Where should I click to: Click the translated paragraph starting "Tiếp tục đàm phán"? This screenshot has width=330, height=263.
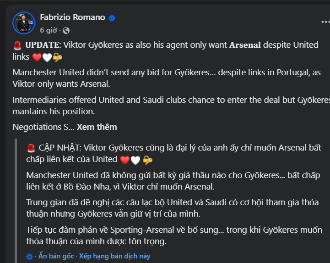point(174,235)
